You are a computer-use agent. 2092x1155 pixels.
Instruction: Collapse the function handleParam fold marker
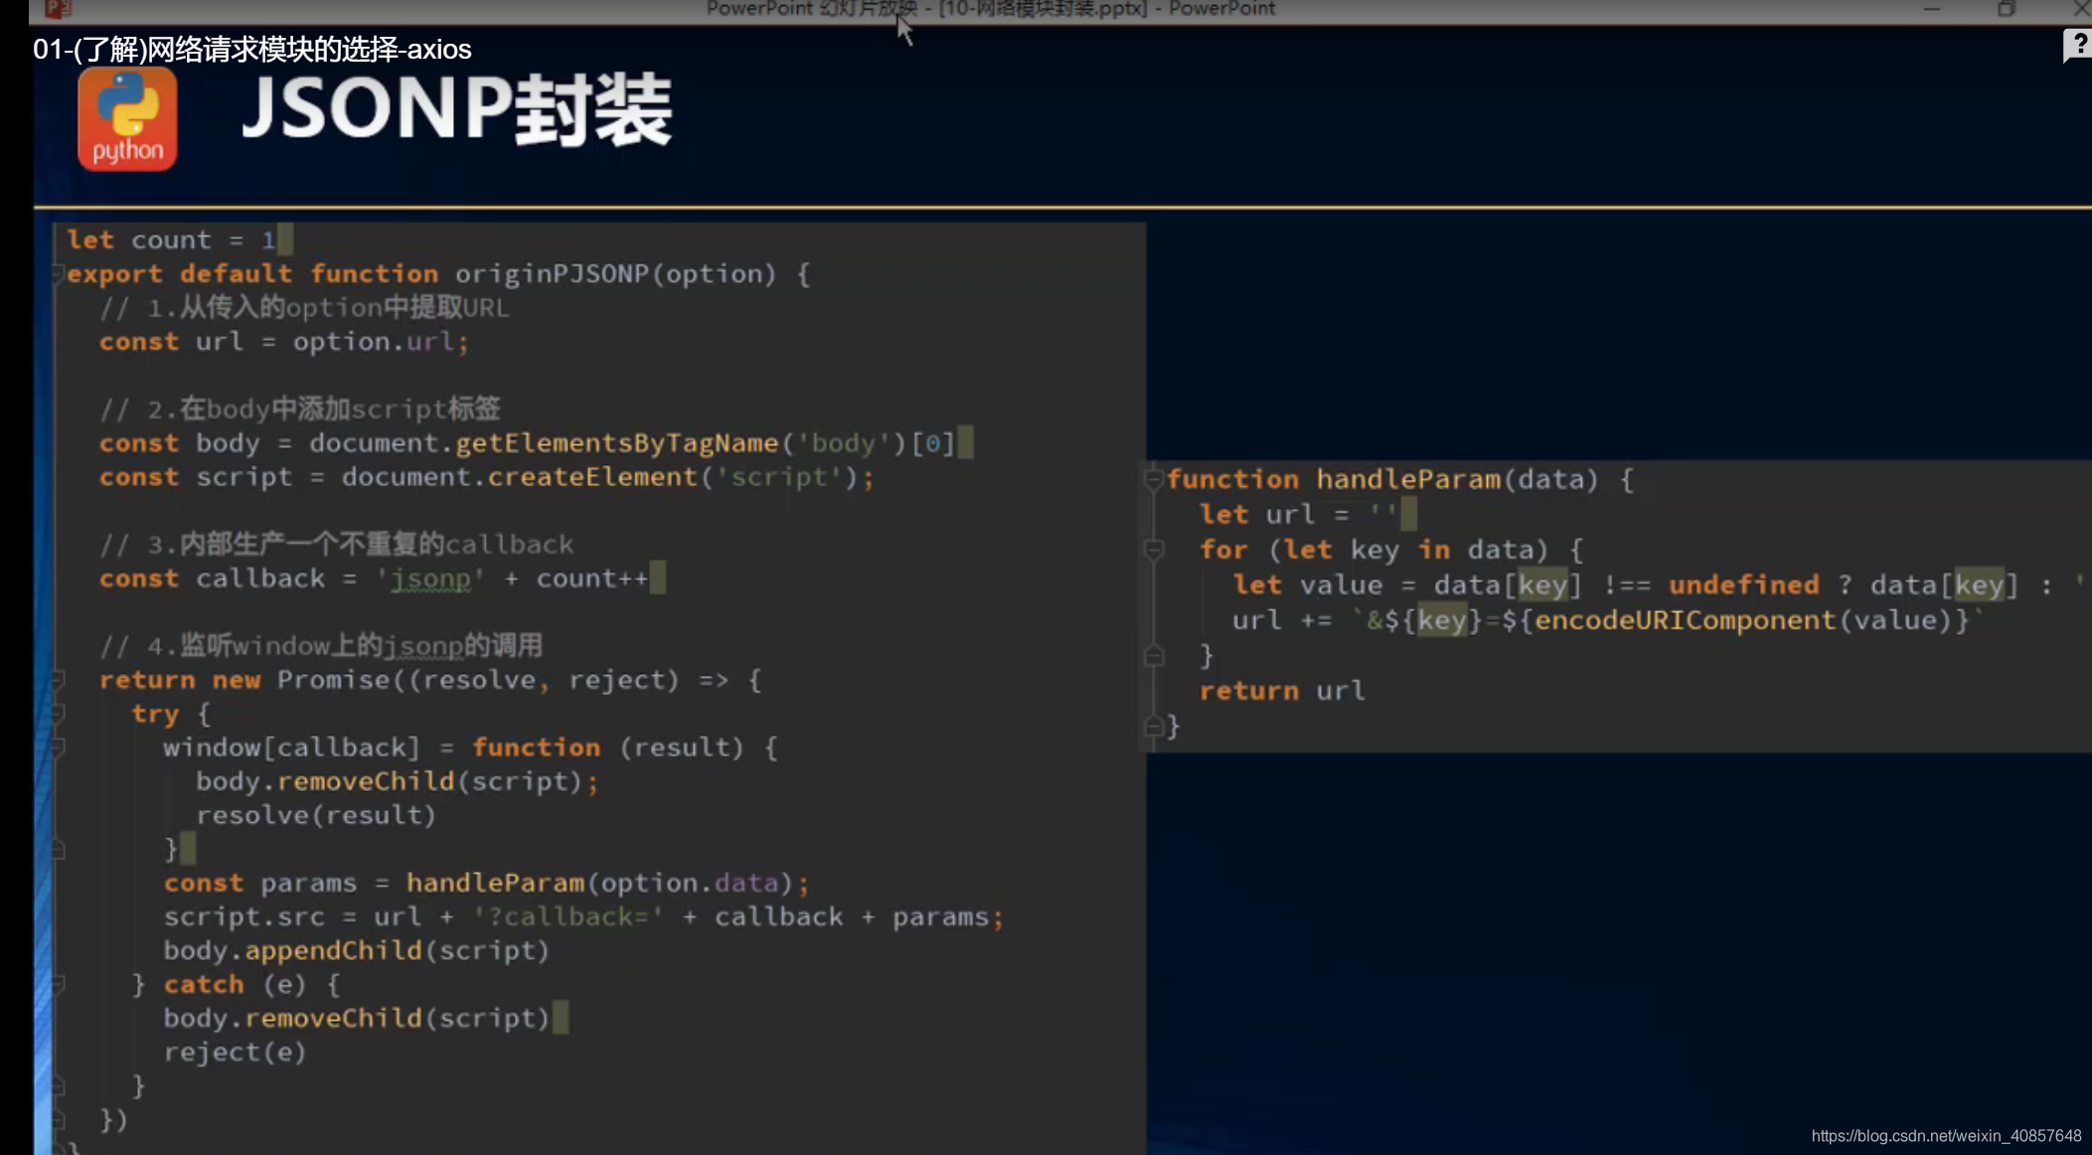1154,479
